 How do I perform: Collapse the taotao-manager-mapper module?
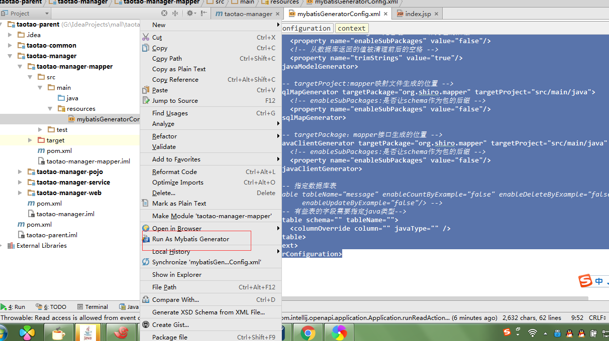[x=20, y=67]
